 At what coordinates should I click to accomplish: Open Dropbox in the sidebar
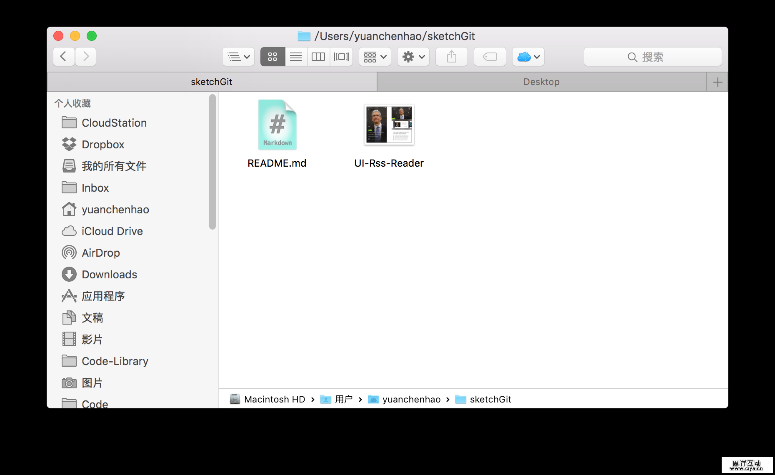(x=102, y=145)
